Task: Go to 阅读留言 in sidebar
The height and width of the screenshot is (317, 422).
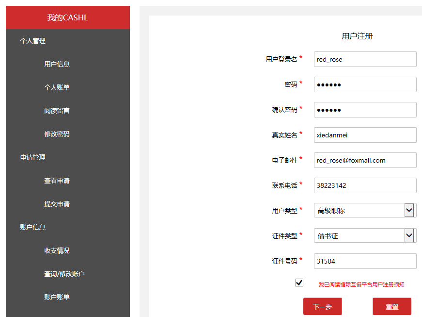Action: pyautogui.click(x=57, y=111)
